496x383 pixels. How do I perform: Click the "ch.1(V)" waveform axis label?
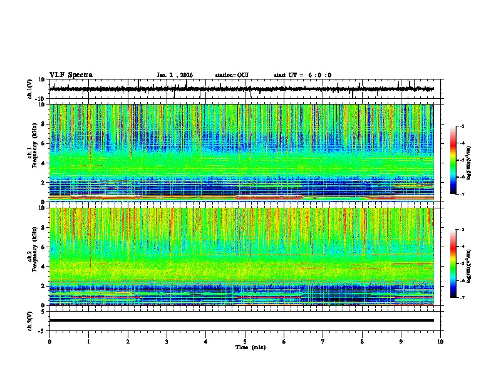[x=30, y=89]
